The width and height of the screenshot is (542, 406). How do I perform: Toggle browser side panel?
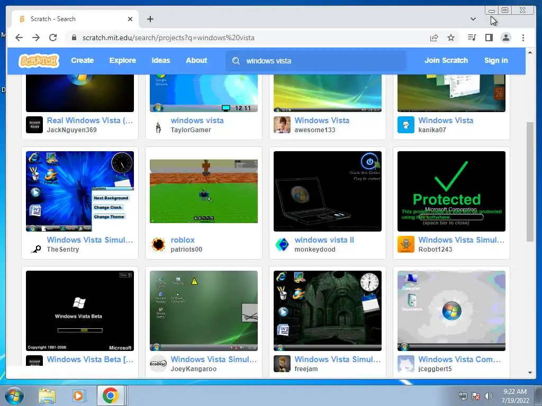point(489,38)
